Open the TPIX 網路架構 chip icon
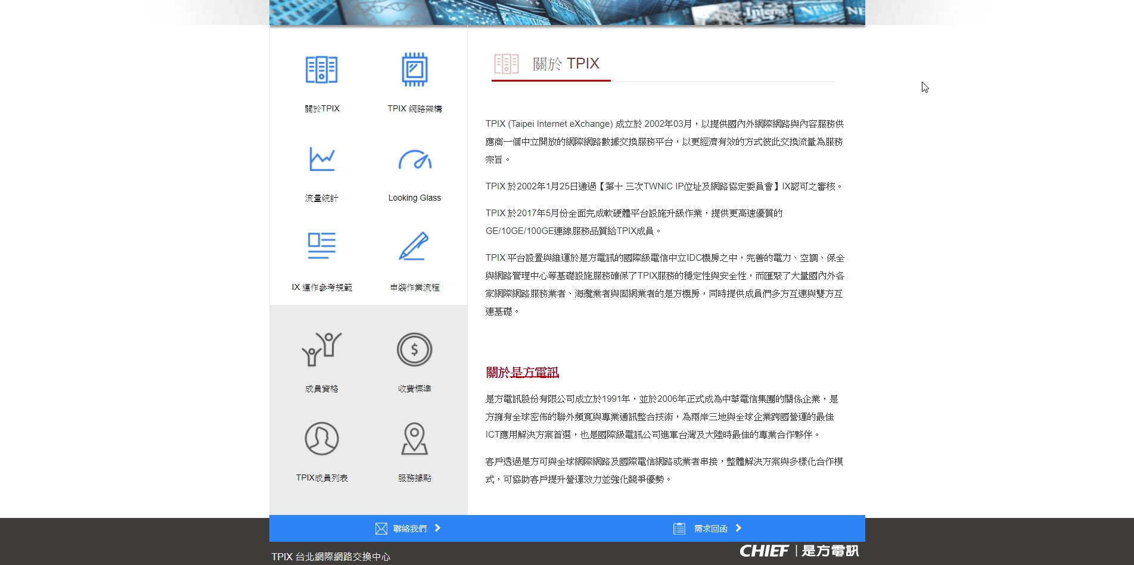Viewport: 1134px width, 565px height. coord(415,69)
